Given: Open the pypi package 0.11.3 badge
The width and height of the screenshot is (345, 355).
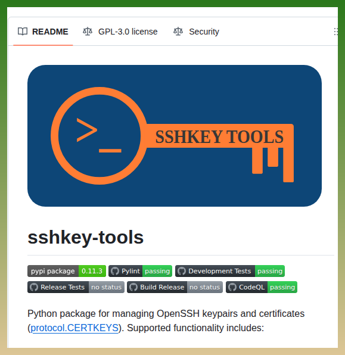Looking at the screenshot, I should point(67,271).
